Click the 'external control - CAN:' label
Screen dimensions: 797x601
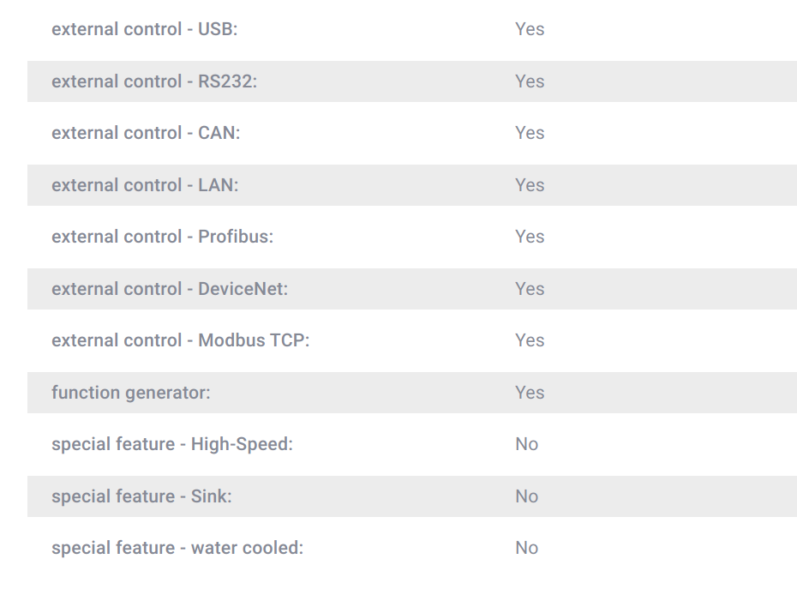coord(146,133)
